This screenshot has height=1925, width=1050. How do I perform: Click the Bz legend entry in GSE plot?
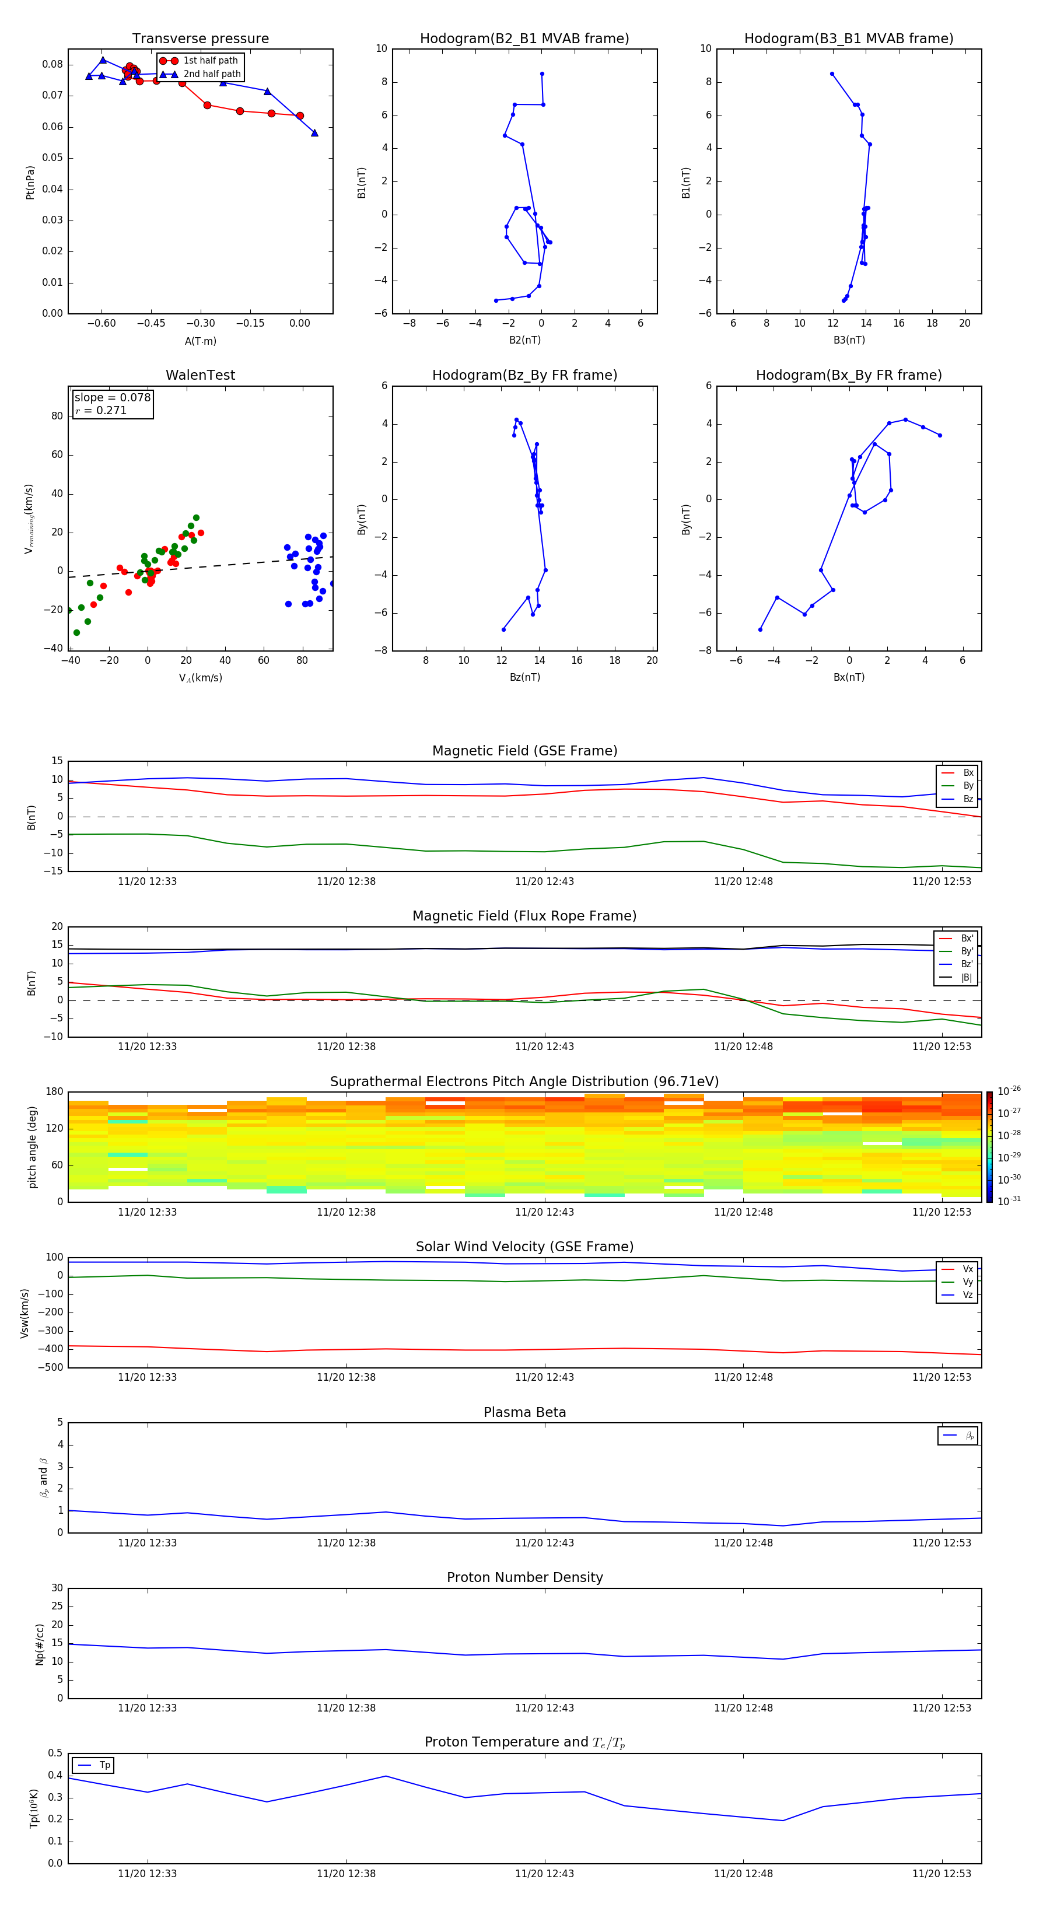957,799
